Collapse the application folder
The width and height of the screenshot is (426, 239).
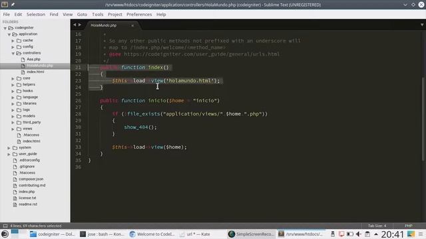click(x=9, y=35)
